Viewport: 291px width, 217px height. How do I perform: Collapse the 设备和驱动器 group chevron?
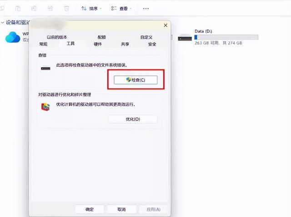pyautogui.click(x=3, y=22)
